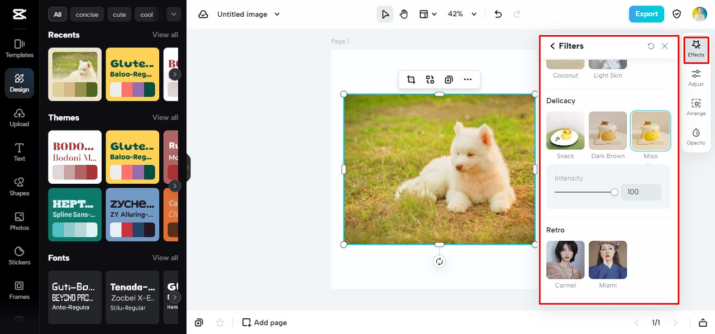Screen dimensions: 715x334
Task: Click the Redo arrow
Action: tap(517, 14)
